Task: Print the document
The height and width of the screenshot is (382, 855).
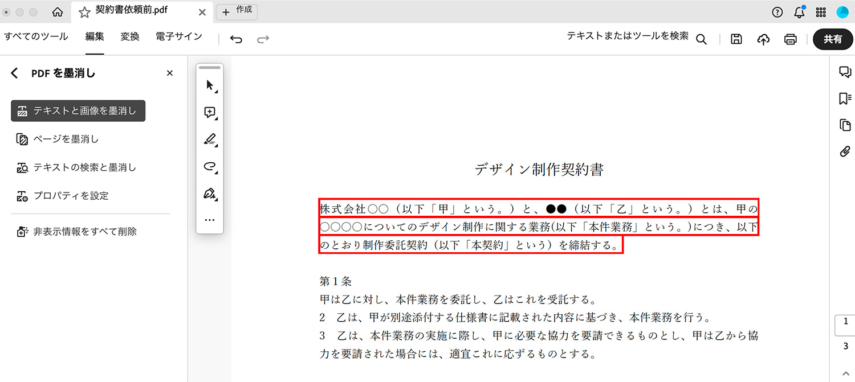Action: (790, 39)
